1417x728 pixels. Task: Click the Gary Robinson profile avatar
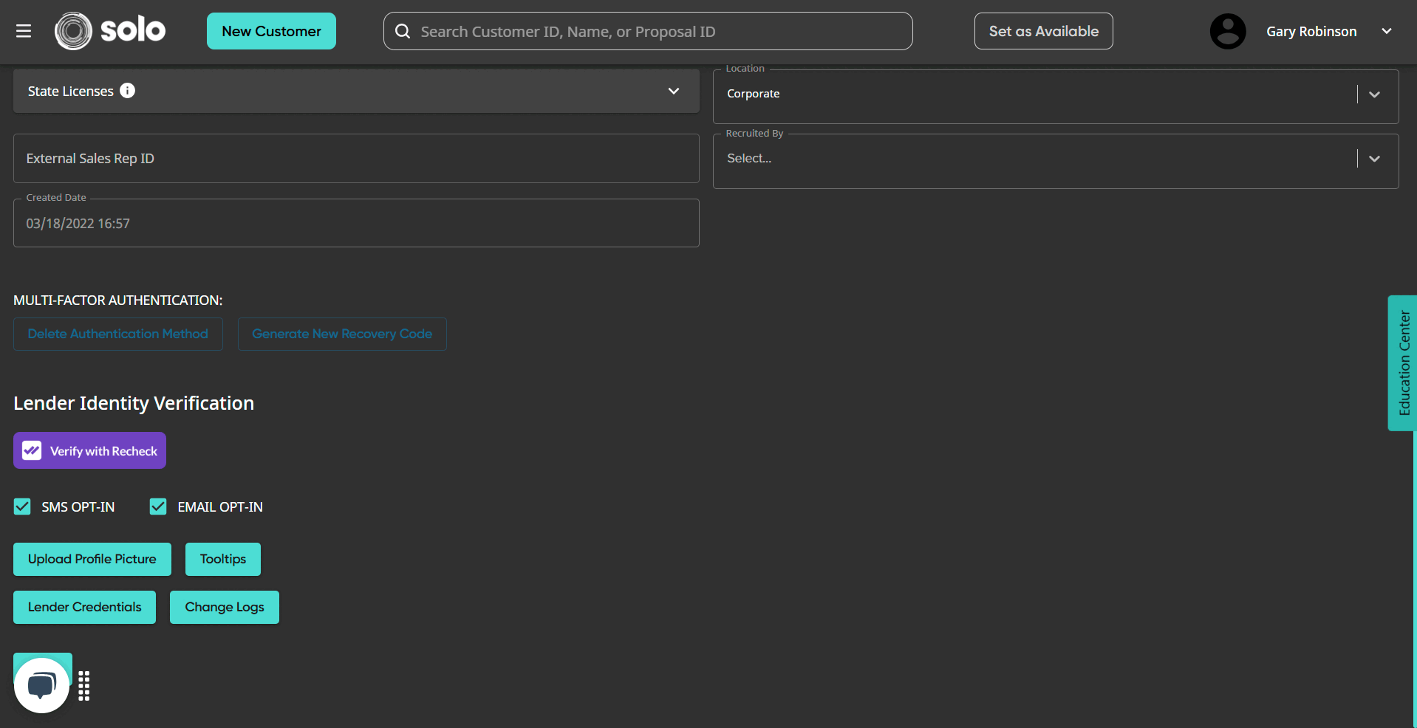pyautogui.click(x=1226, y=31)
